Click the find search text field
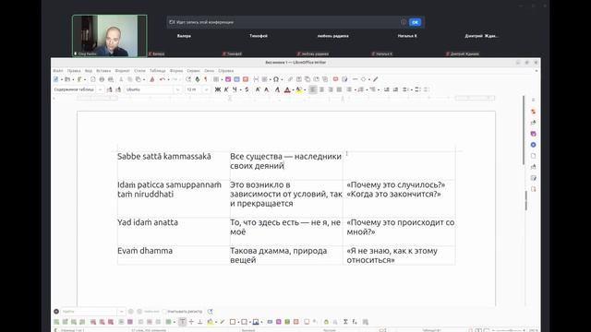This screenshot has width=591, height=332. (90, 312)
